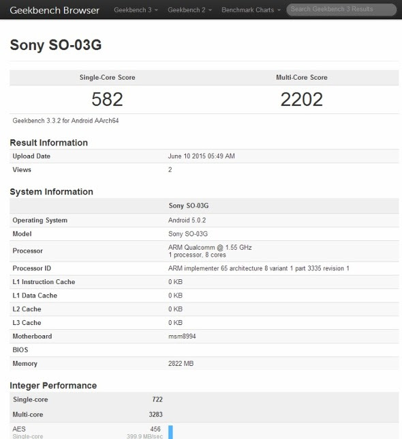
Task: Click the caret arrow beside Geekbench 2
Action: coord(210,10)
